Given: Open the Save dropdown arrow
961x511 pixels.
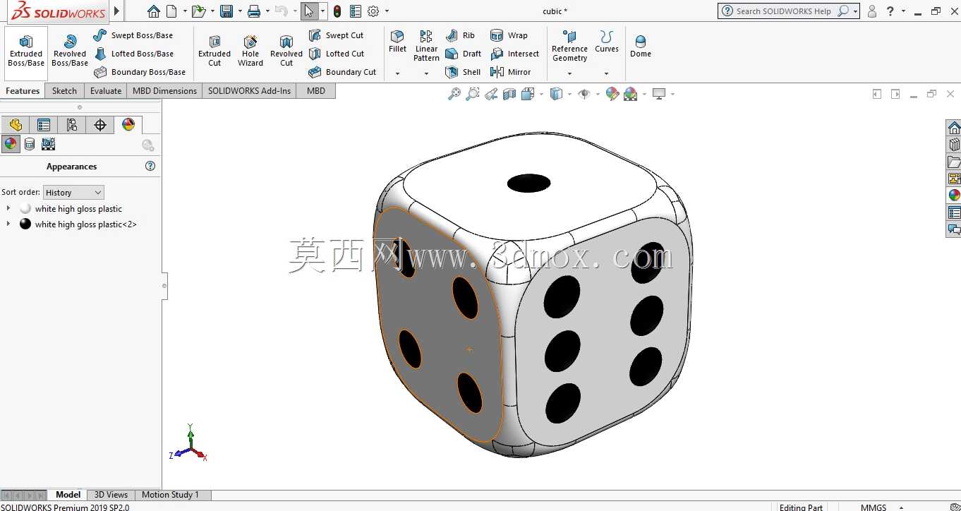Looking at the screenshot, I should (x=239, y=11).
